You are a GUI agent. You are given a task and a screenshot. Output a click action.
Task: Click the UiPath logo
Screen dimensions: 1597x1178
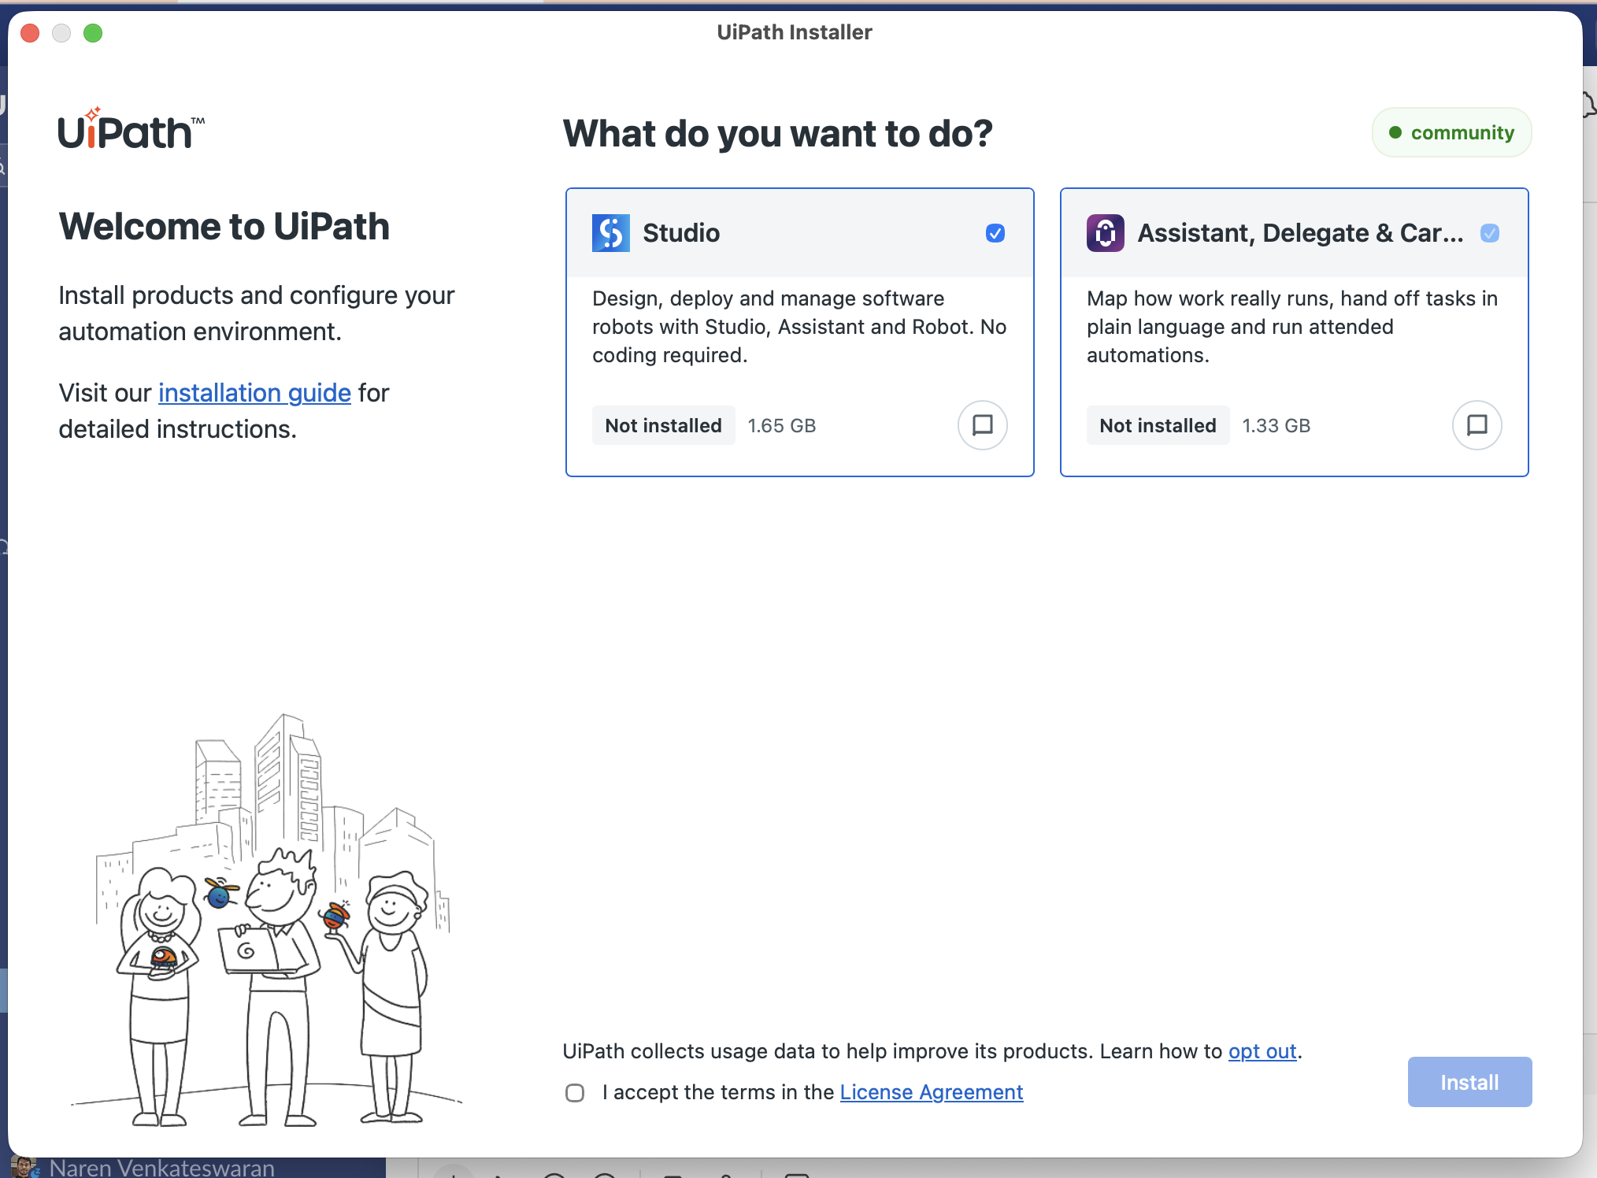click(x=132, y=129)
